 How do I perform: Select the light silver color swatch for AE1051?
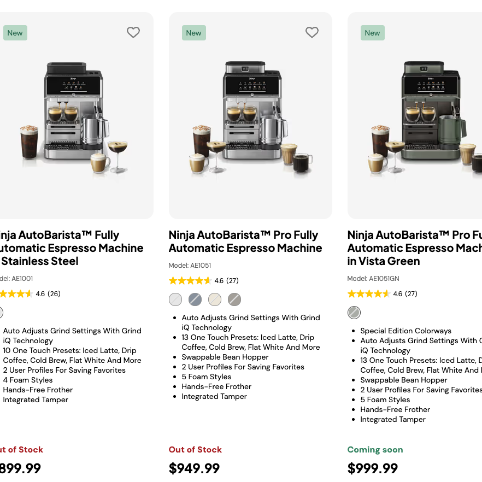click(x=175, y=299)
